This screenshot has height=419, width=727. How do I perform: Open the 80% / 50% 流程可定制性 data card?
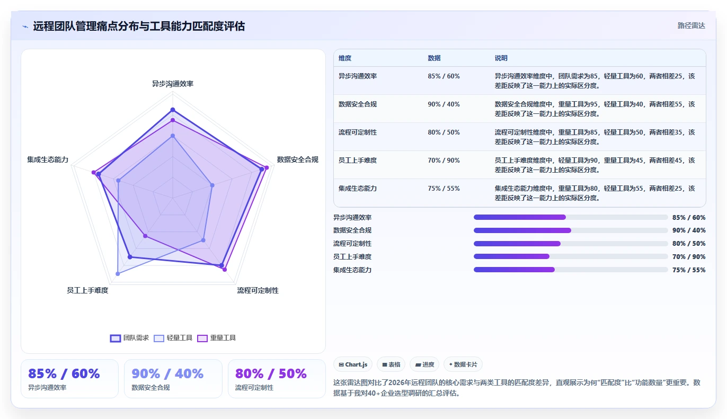click(277, 379)
